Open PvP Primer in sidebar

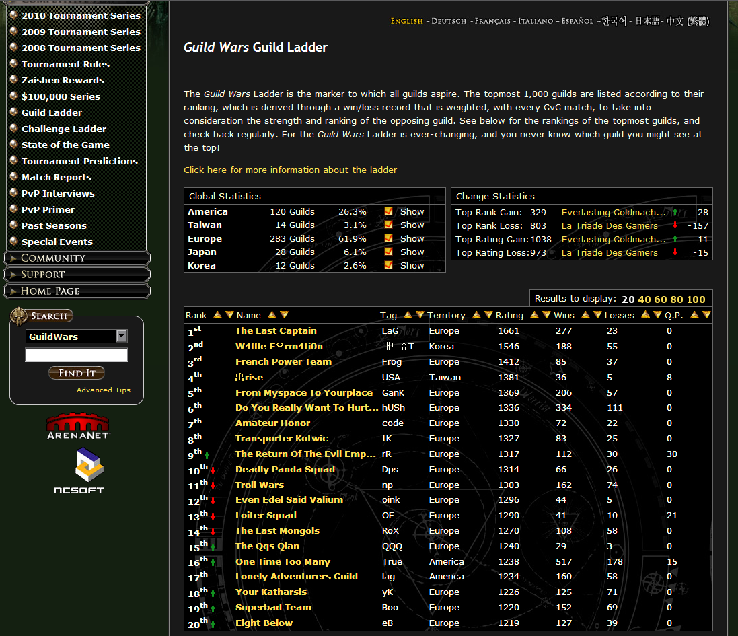[48, 209]
